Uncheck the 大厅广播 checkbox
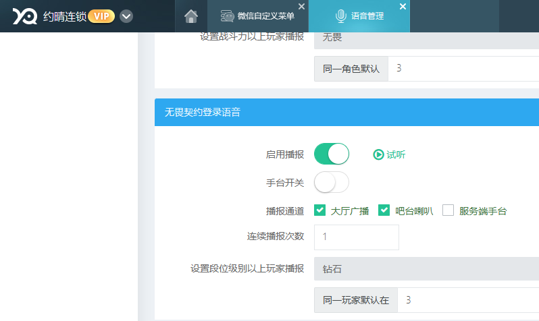The image size is (539, 321). (x=319, y=210)
